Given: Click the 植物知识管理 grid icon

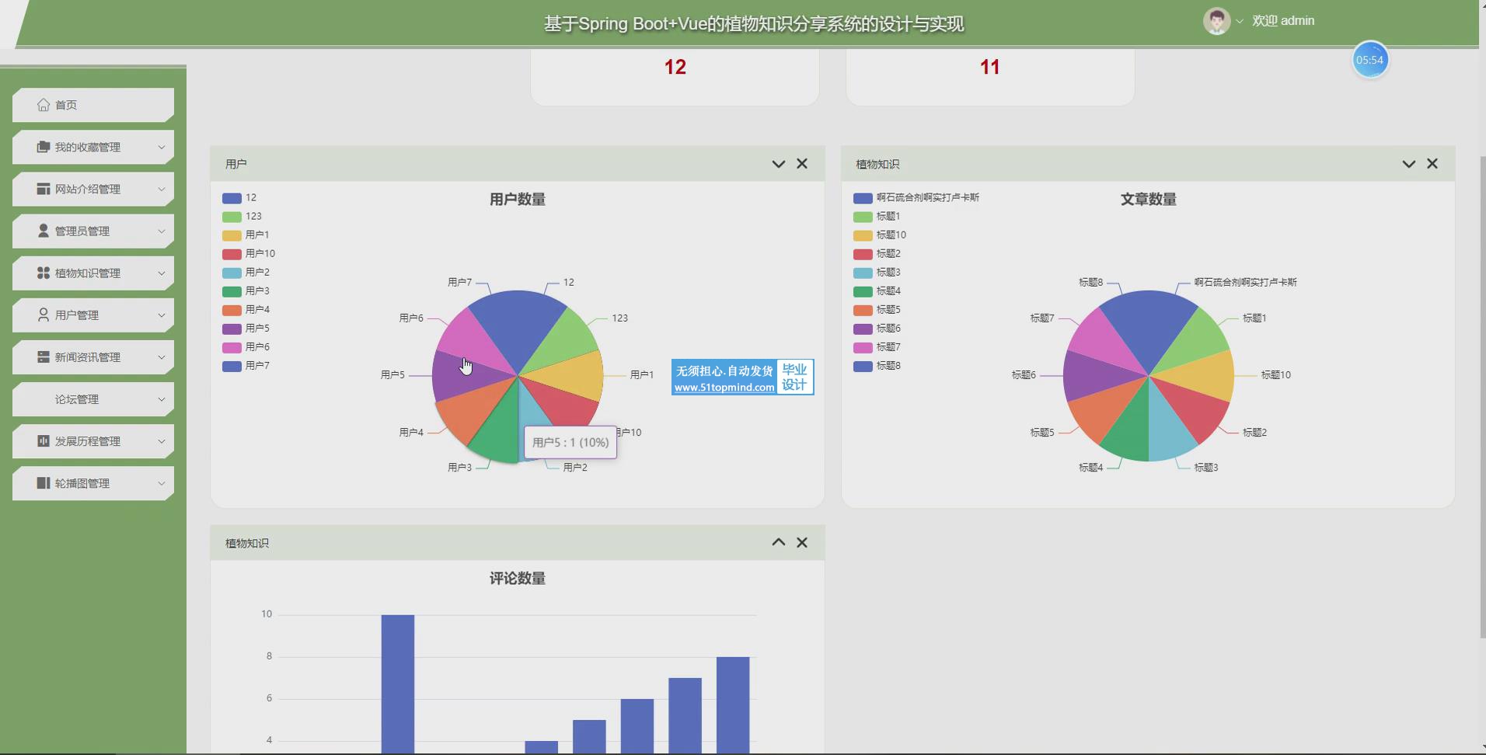Looking at the screenshot, I should coord(44,273).
